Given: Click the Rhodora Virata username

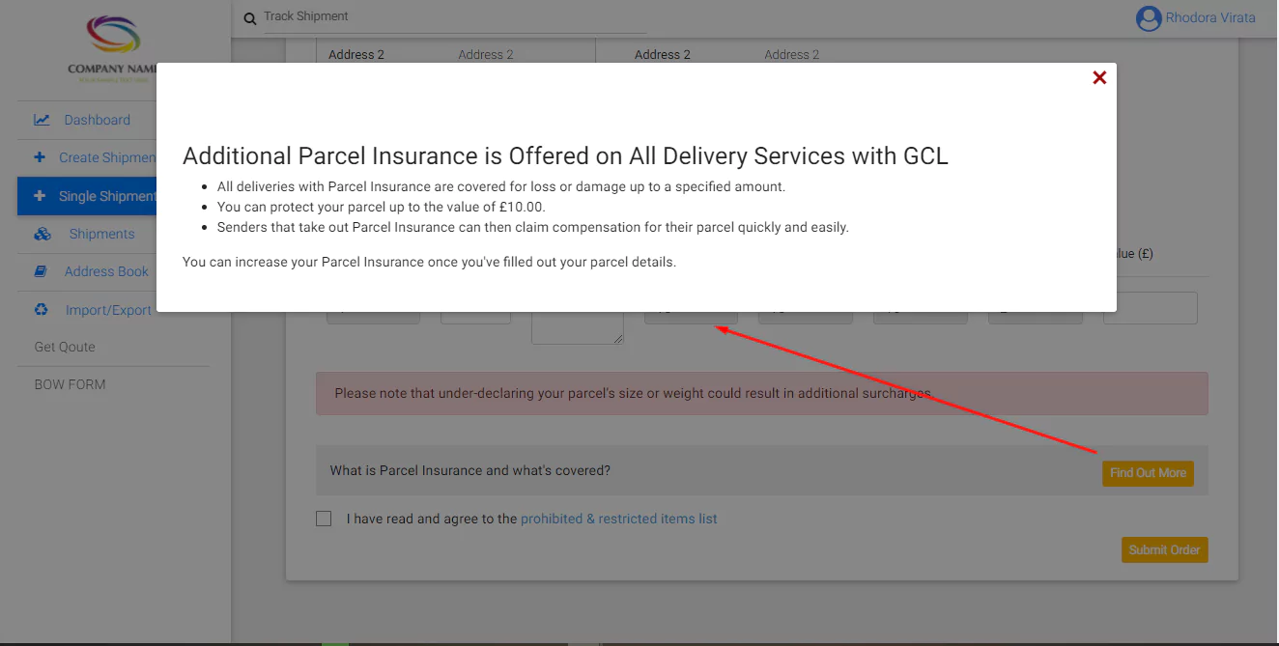Looking at the screenshot, I should point(1210,17).
